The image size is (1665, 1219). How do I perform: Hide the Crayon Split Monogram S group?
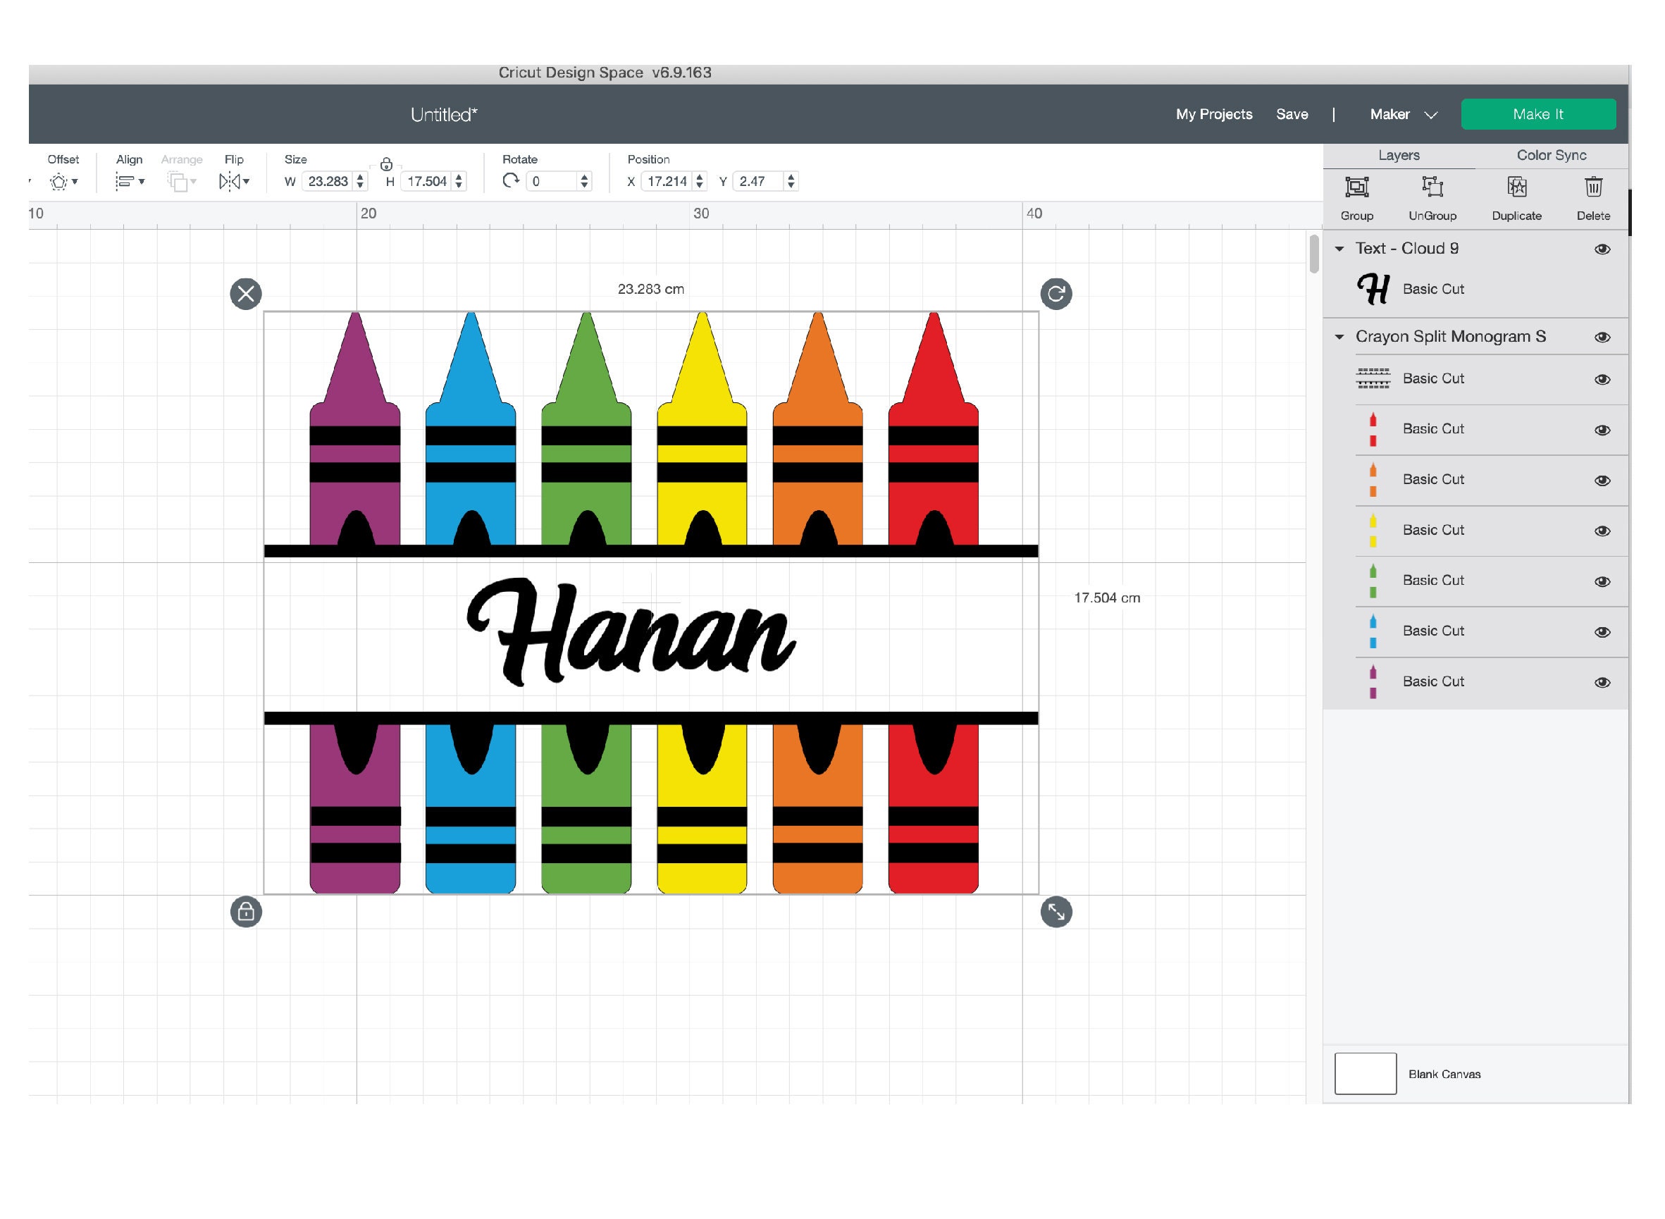pos(1602,337)
